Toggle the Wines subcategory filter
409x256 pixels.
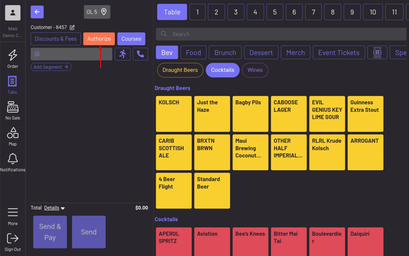tap(255, 70)
